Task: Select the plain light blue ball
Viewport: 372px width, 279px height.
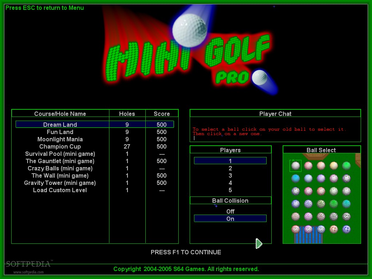Action: (308, 178)
